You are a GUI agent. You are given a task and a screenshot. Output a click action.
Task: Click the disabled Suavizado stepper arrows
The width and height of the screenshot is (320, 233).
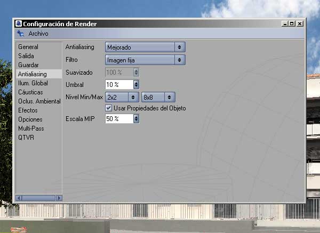tap(136, 72)
